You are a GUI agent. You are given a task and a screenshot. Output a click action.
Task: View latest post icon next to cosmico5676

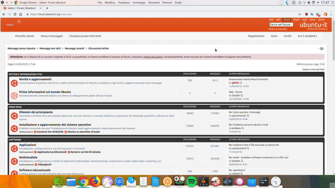point(248,148)
